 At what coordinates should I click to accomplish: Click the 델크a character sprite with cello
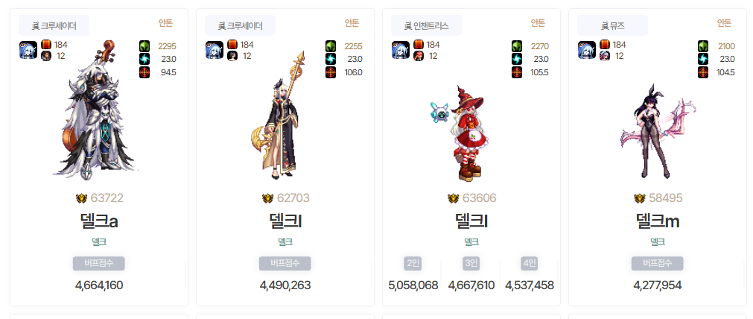[98, 110]
